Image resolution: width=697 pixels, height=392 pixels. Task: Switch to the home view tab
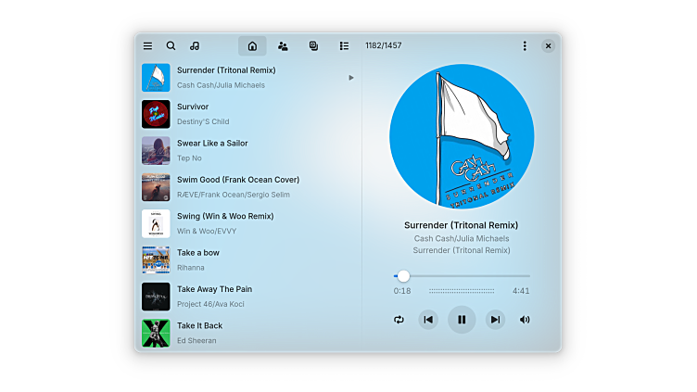[252, 45]
